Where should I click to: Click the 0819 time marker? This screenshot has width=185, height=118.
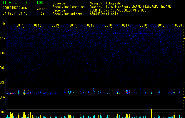[161, 25]
